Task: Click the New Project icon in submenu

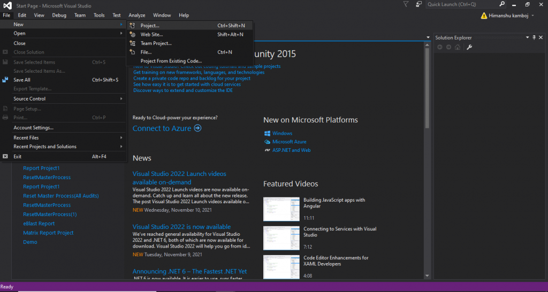Action: point(133,26)
